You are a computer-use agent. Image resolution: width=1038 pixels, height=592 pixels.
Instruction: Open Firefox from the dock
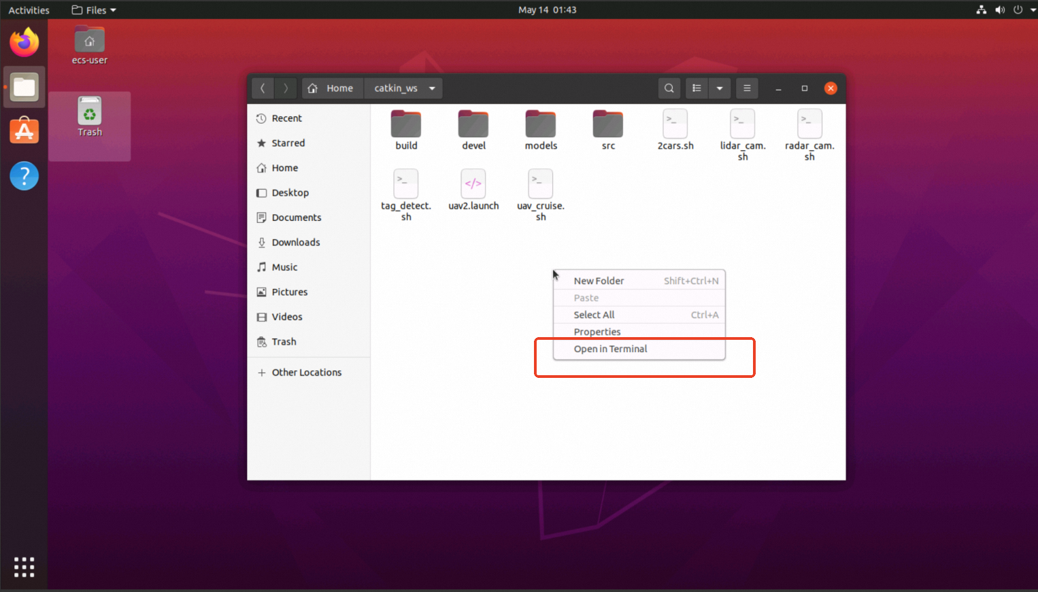(24, 42)
